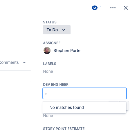Click inside the Dev Engineer input
The image size is (135, 132).
click(84, 93)
